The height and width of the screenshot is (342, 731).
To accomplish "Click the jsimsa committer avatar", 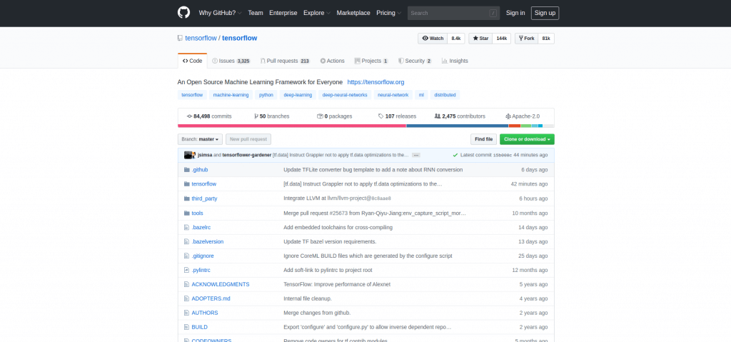I will [188, 155].
